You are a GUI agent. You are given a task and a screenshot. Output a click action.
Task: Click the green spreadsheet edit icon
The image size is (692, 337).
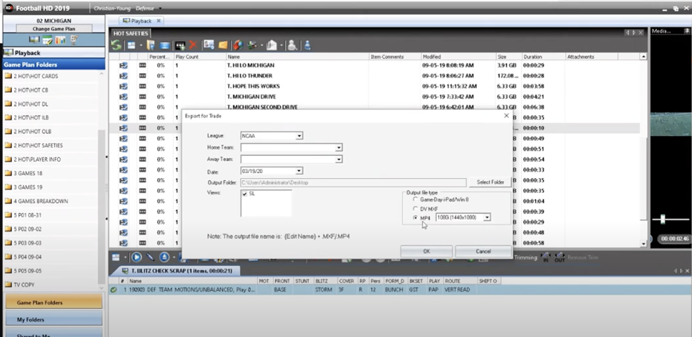point(47,40)
